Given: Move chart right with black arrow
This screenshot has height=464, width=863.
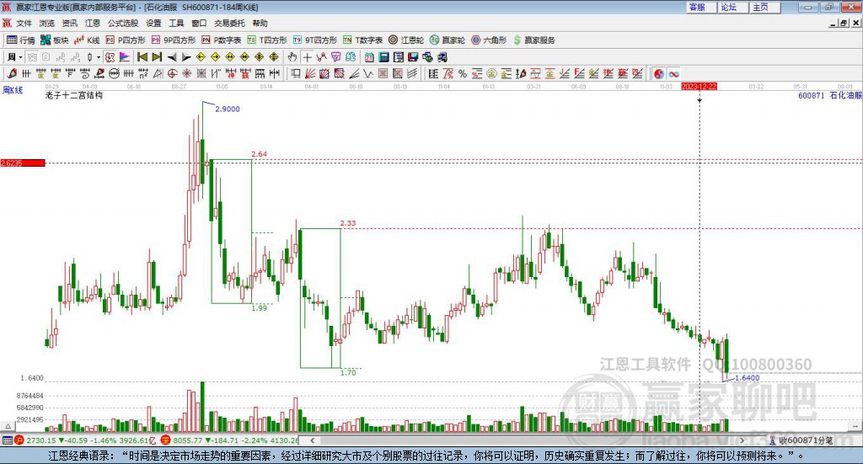Looking at the screenshot, I should 186,57.
